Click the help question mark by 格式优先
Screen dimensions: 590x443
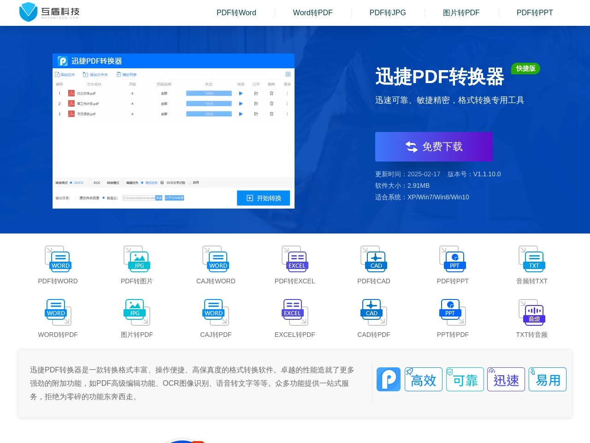point(162,183)
